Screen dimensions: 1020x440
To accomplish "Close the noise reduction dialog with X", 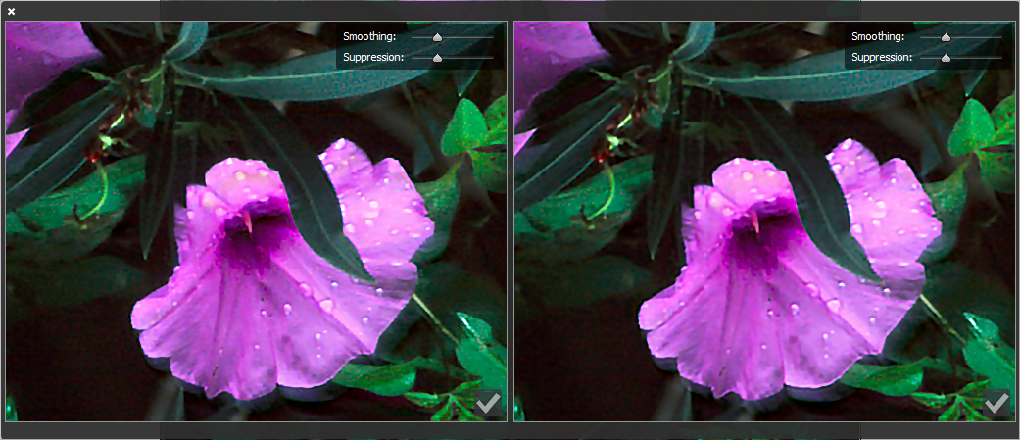I will coord(11,11).
